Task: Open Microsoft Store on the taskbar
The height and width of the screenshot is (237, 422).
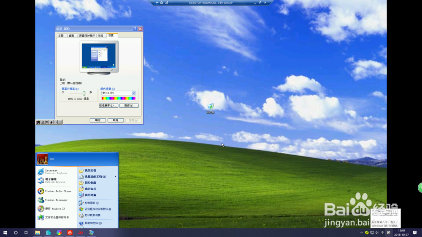Action: click(48, 232)
